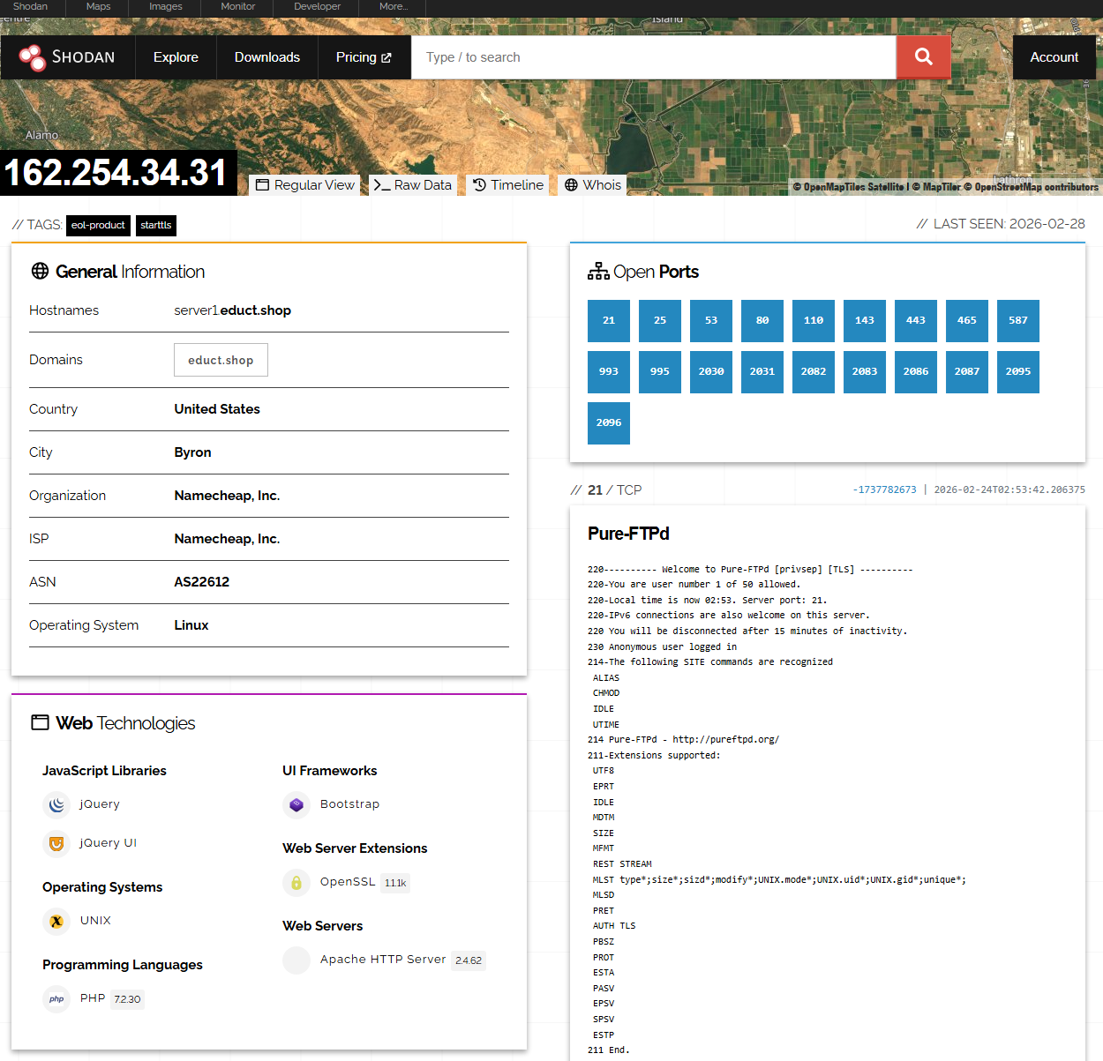Open the Account menu
The height and width of the screenshot is (1061, 1103).
[x=1054, y=56]
